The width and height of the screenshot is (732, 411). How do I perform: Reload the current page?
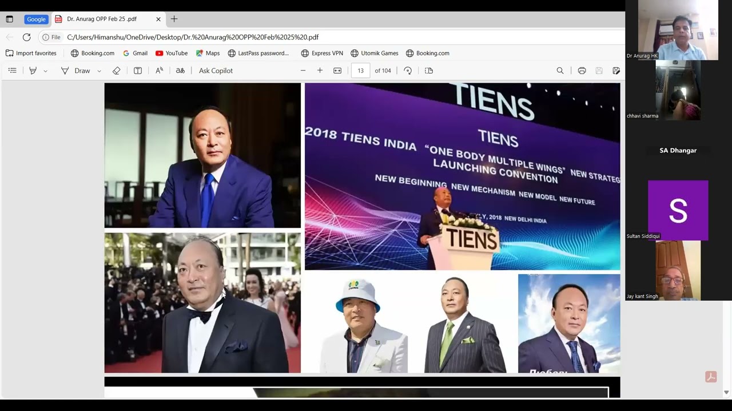pos(26,37)
